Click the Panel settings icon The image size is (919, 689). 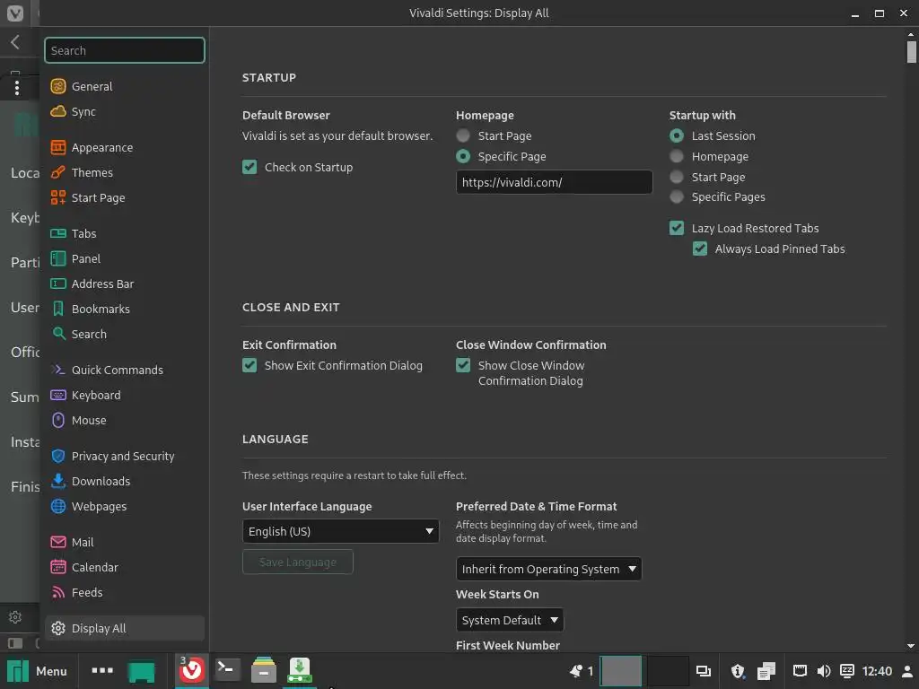pos(58,259)
